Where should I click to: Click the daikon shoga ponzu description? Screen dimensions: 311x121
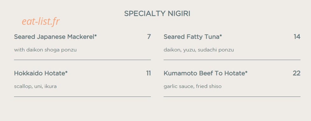click(45, 50)
